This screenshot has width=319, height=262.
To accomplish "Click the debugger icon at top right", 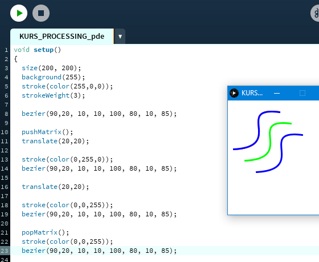I will tap(316, 13).
